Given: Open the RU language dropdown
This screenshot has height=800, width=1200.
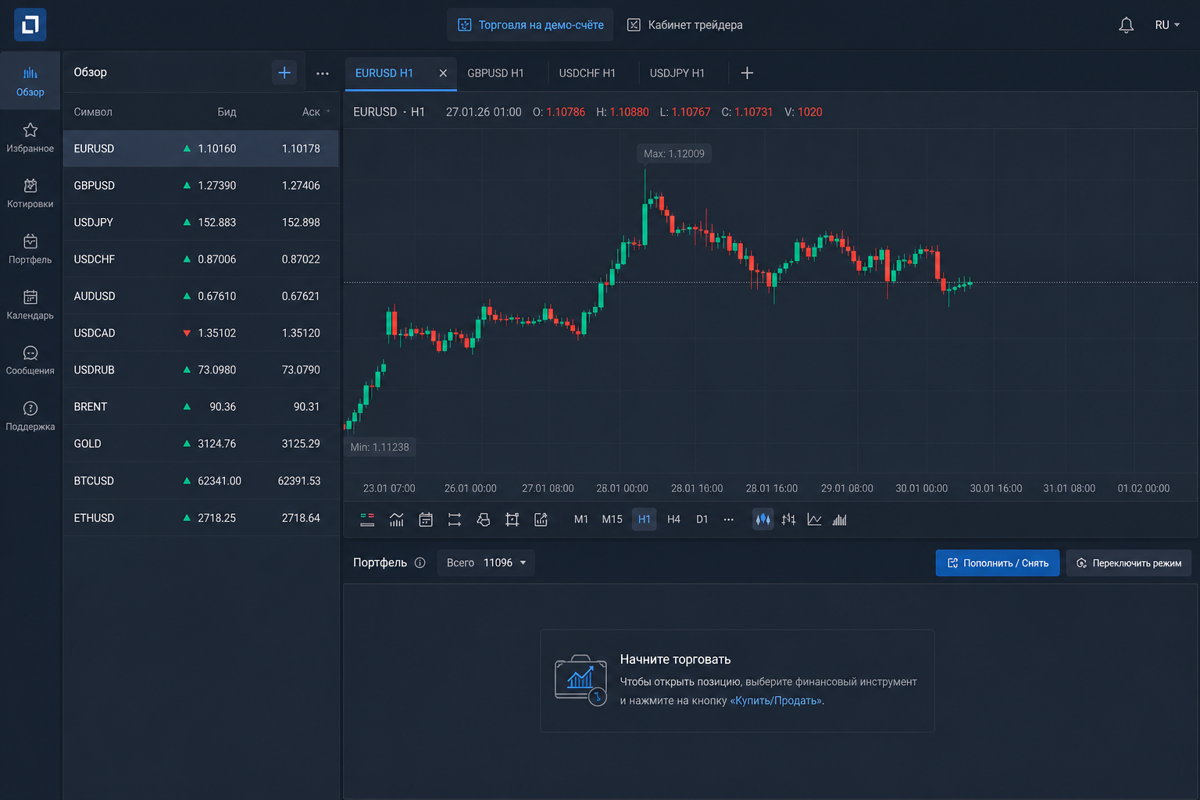Looking at the screenshot, I should tap(1167, 25).
